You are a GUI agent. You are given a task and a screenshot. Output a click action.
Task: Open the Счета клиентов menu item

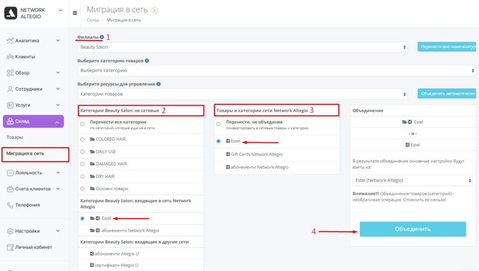(33, 189)
